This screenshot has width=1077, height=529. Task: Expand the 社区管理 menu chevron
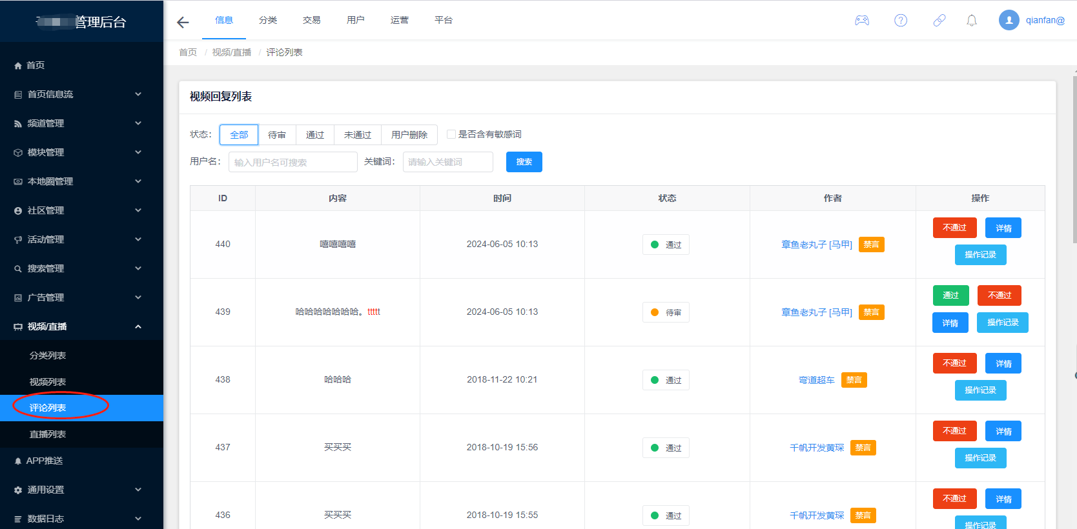[138, 210]
